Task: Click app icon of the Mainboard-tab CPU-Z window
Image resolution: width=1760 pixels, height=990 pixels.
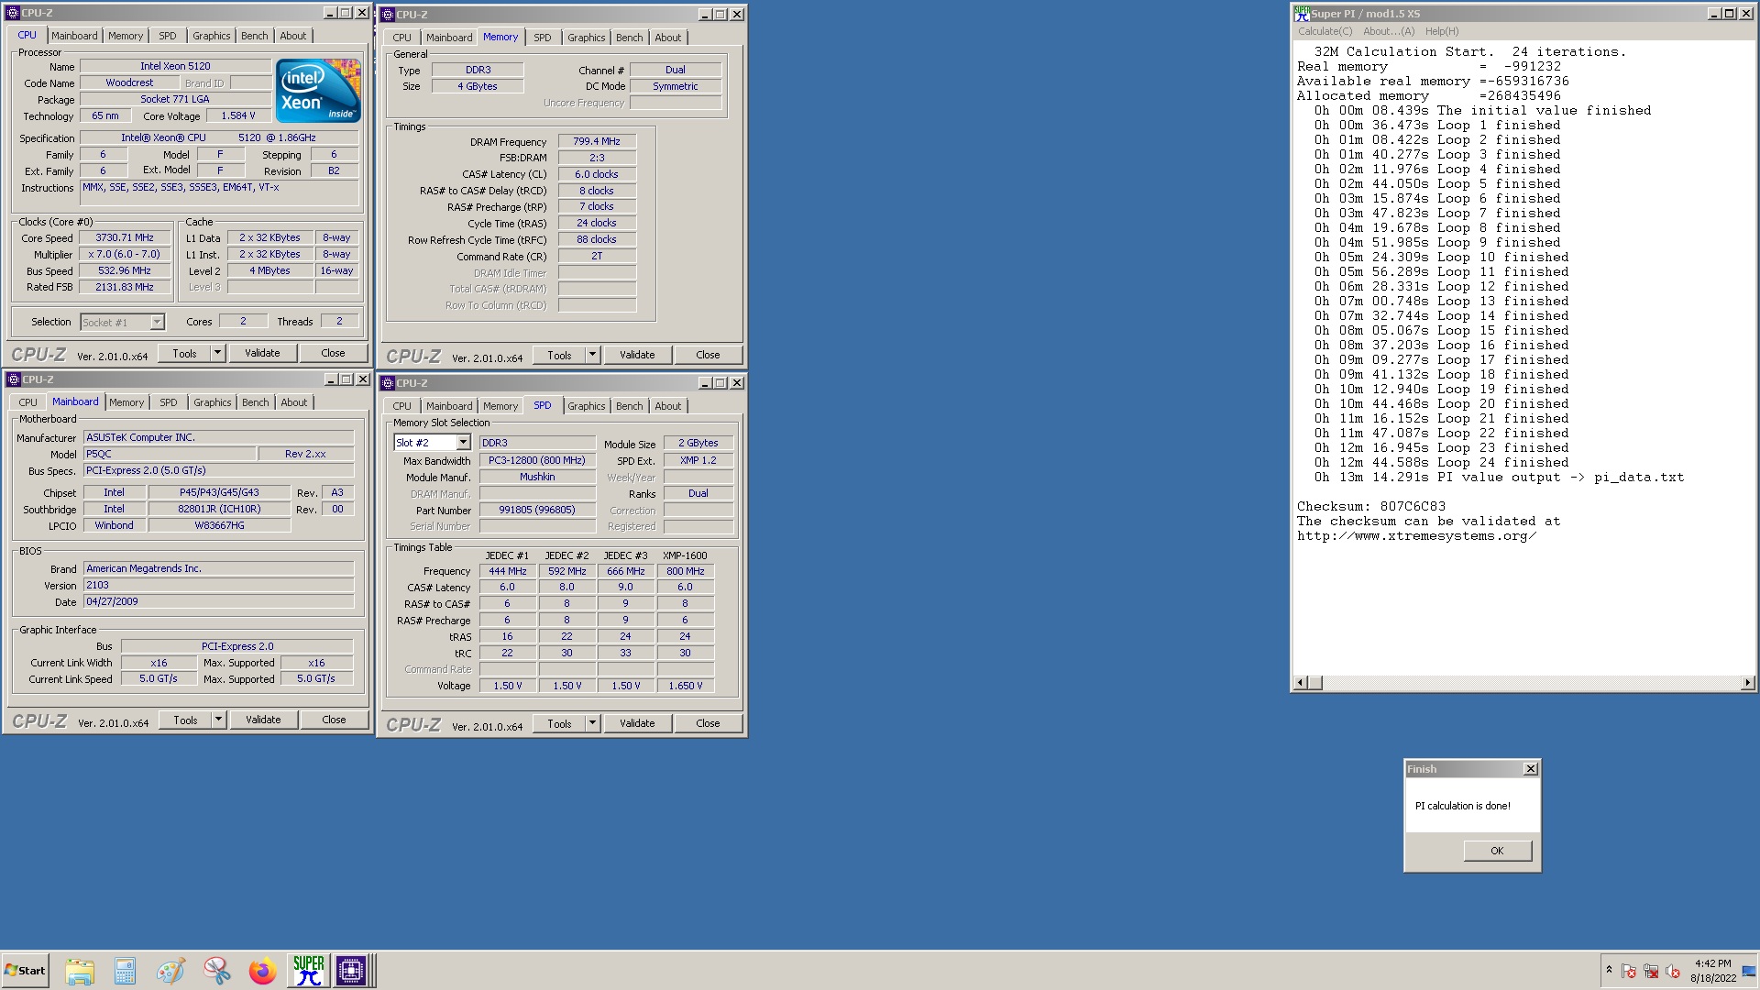Action: [x=13, y=379]
